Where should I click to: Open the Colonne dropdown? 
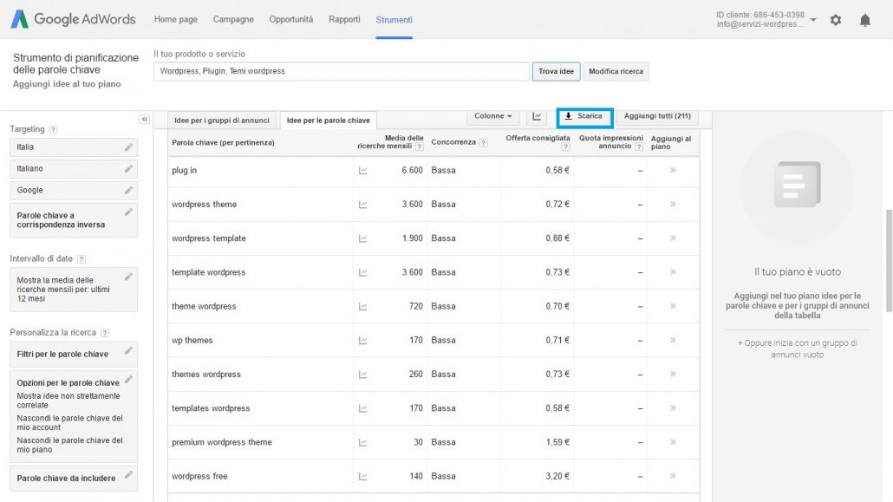coord(493,116)
